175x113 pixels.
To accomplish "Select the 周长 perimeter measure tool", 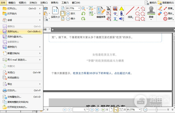I will (x=169, y=14).
